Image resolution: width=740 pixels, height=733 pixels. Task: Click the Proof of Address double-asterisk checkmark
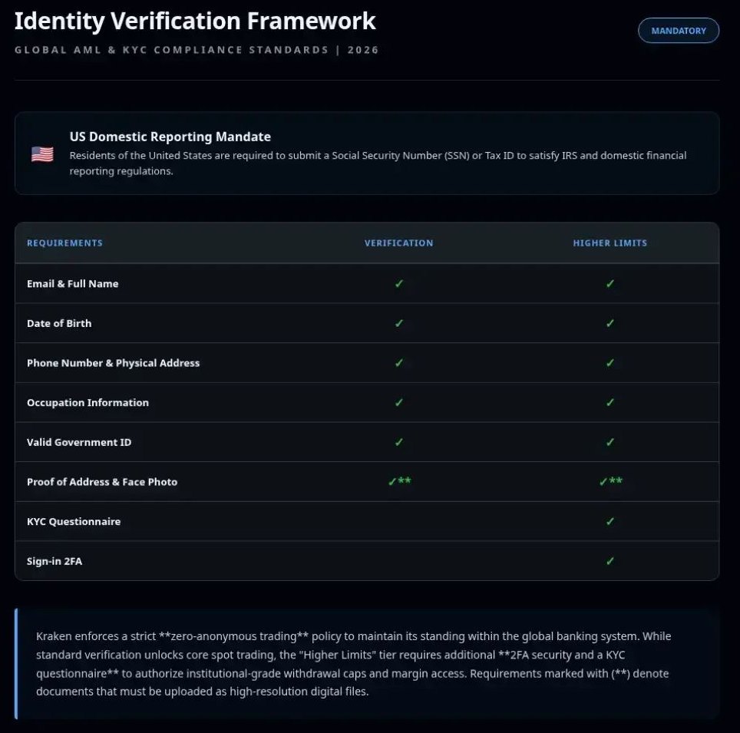(398, 481)
